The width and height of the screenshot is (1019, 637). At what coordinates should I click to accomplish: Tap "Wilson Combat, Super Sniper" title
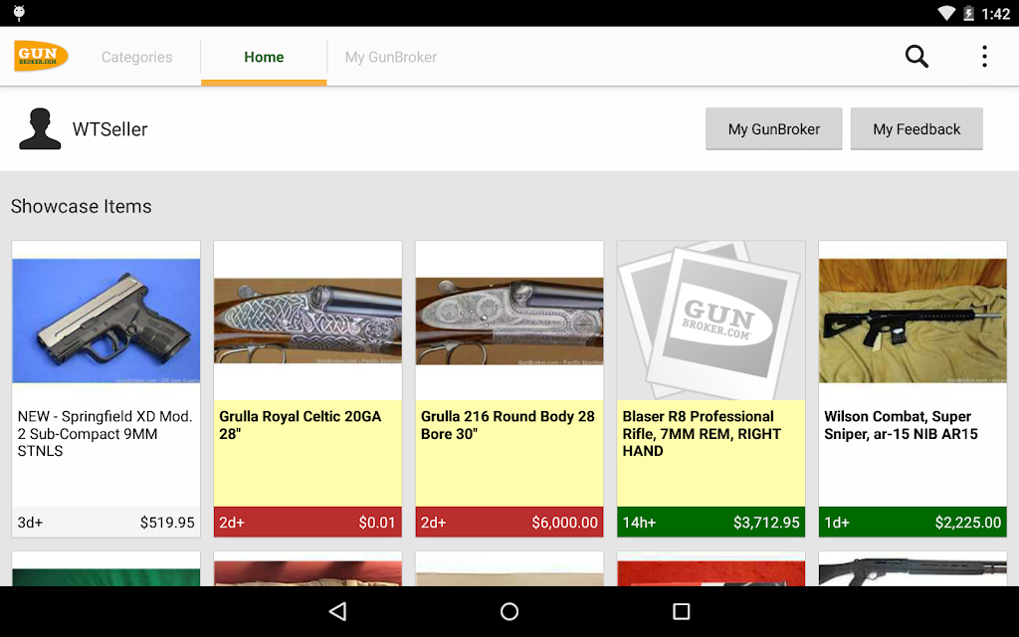coord(901,425)
